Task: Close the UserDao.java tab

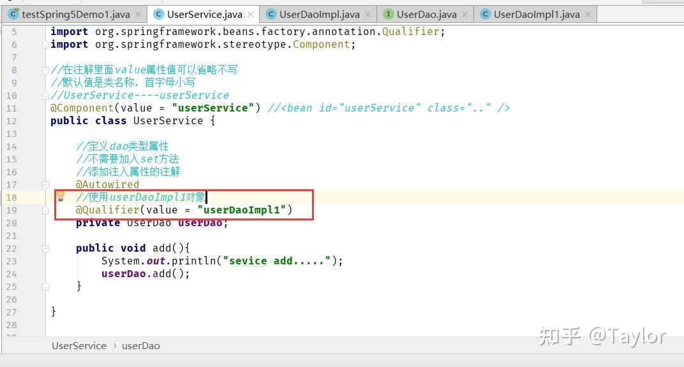Action: coord(465,15)
